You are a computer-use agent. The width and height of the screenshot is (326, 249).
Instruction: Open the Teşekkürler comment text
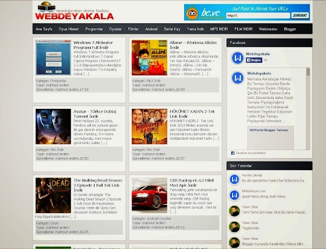pyautogui.click(x=250, y=228)
